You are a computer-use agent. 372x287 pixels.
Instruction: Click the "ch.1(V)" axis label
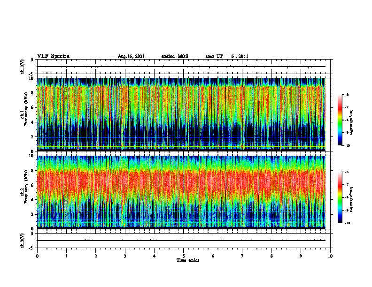coord(23,67)
